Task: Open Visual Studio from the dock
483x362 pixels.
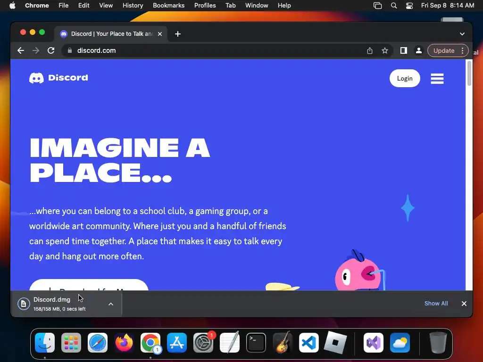Action: pyautogui.click(x=374, y=343)
